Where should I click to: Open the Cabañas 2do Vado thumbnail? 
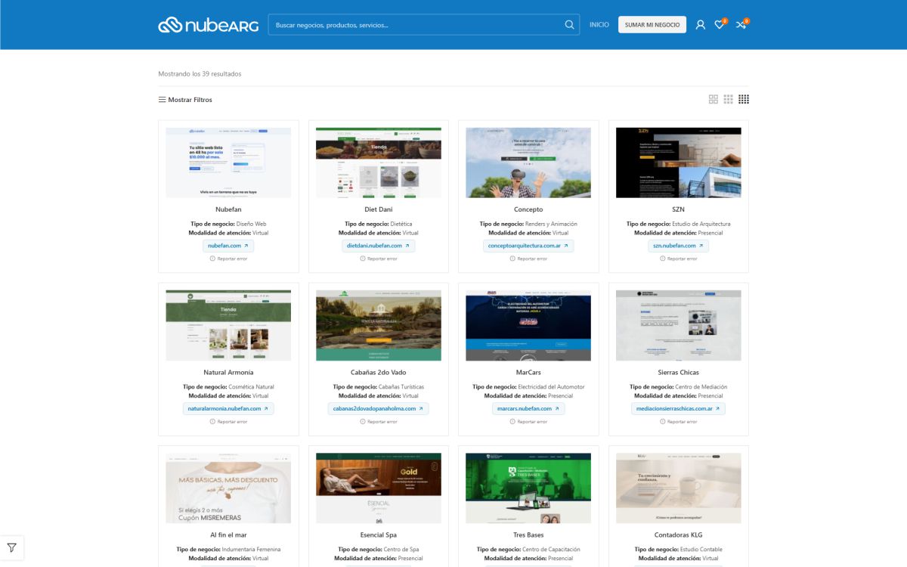point(378,325)
